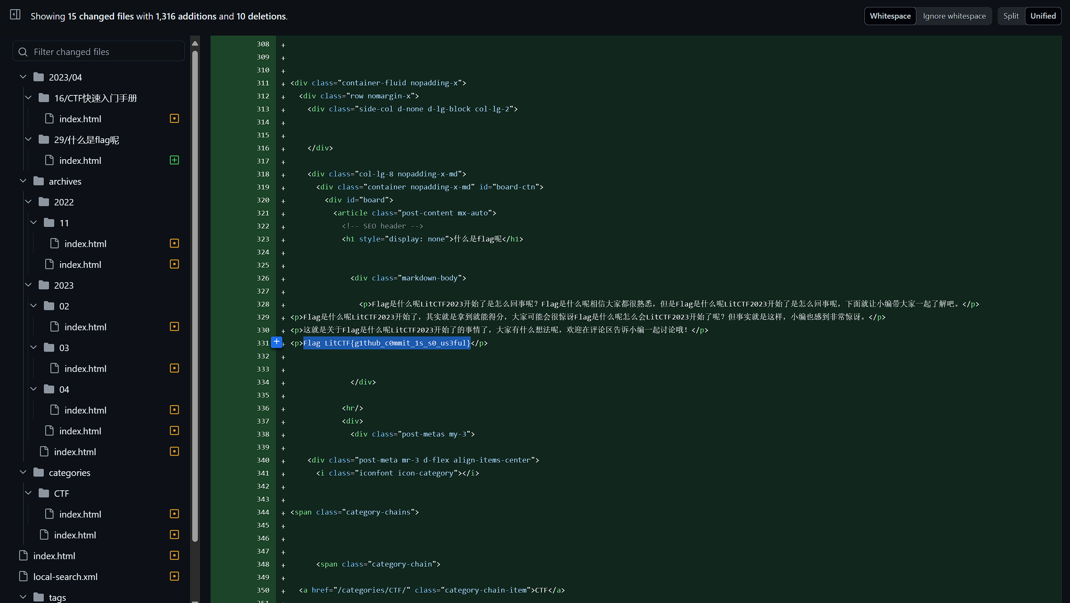Image resolution: width=1070 pixels, height=603 pixels.
Task: Click folder icon of tags
Action: 39,597
